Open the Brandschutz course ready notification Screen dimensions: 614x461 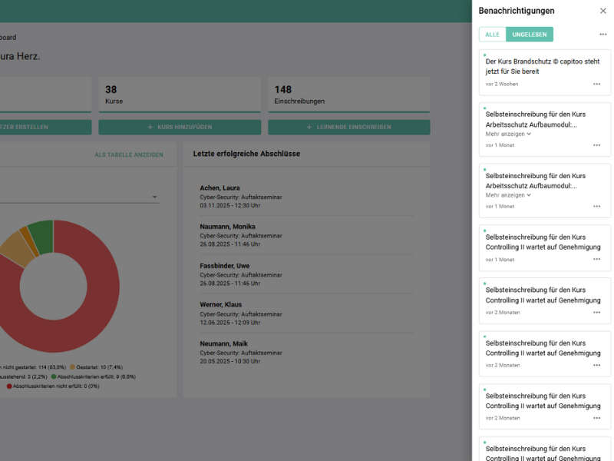[542, 66]
